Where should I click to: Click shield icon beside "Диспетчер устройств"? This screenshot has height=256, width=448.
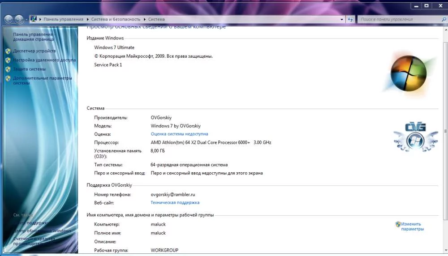(x=8, y=51)
